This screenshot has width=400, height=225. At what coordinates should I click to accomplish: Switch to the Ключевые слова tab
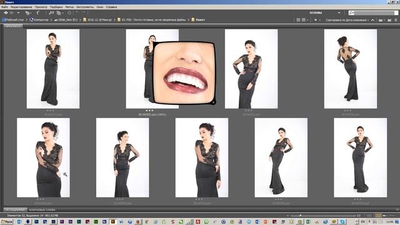tap(42, 210)
